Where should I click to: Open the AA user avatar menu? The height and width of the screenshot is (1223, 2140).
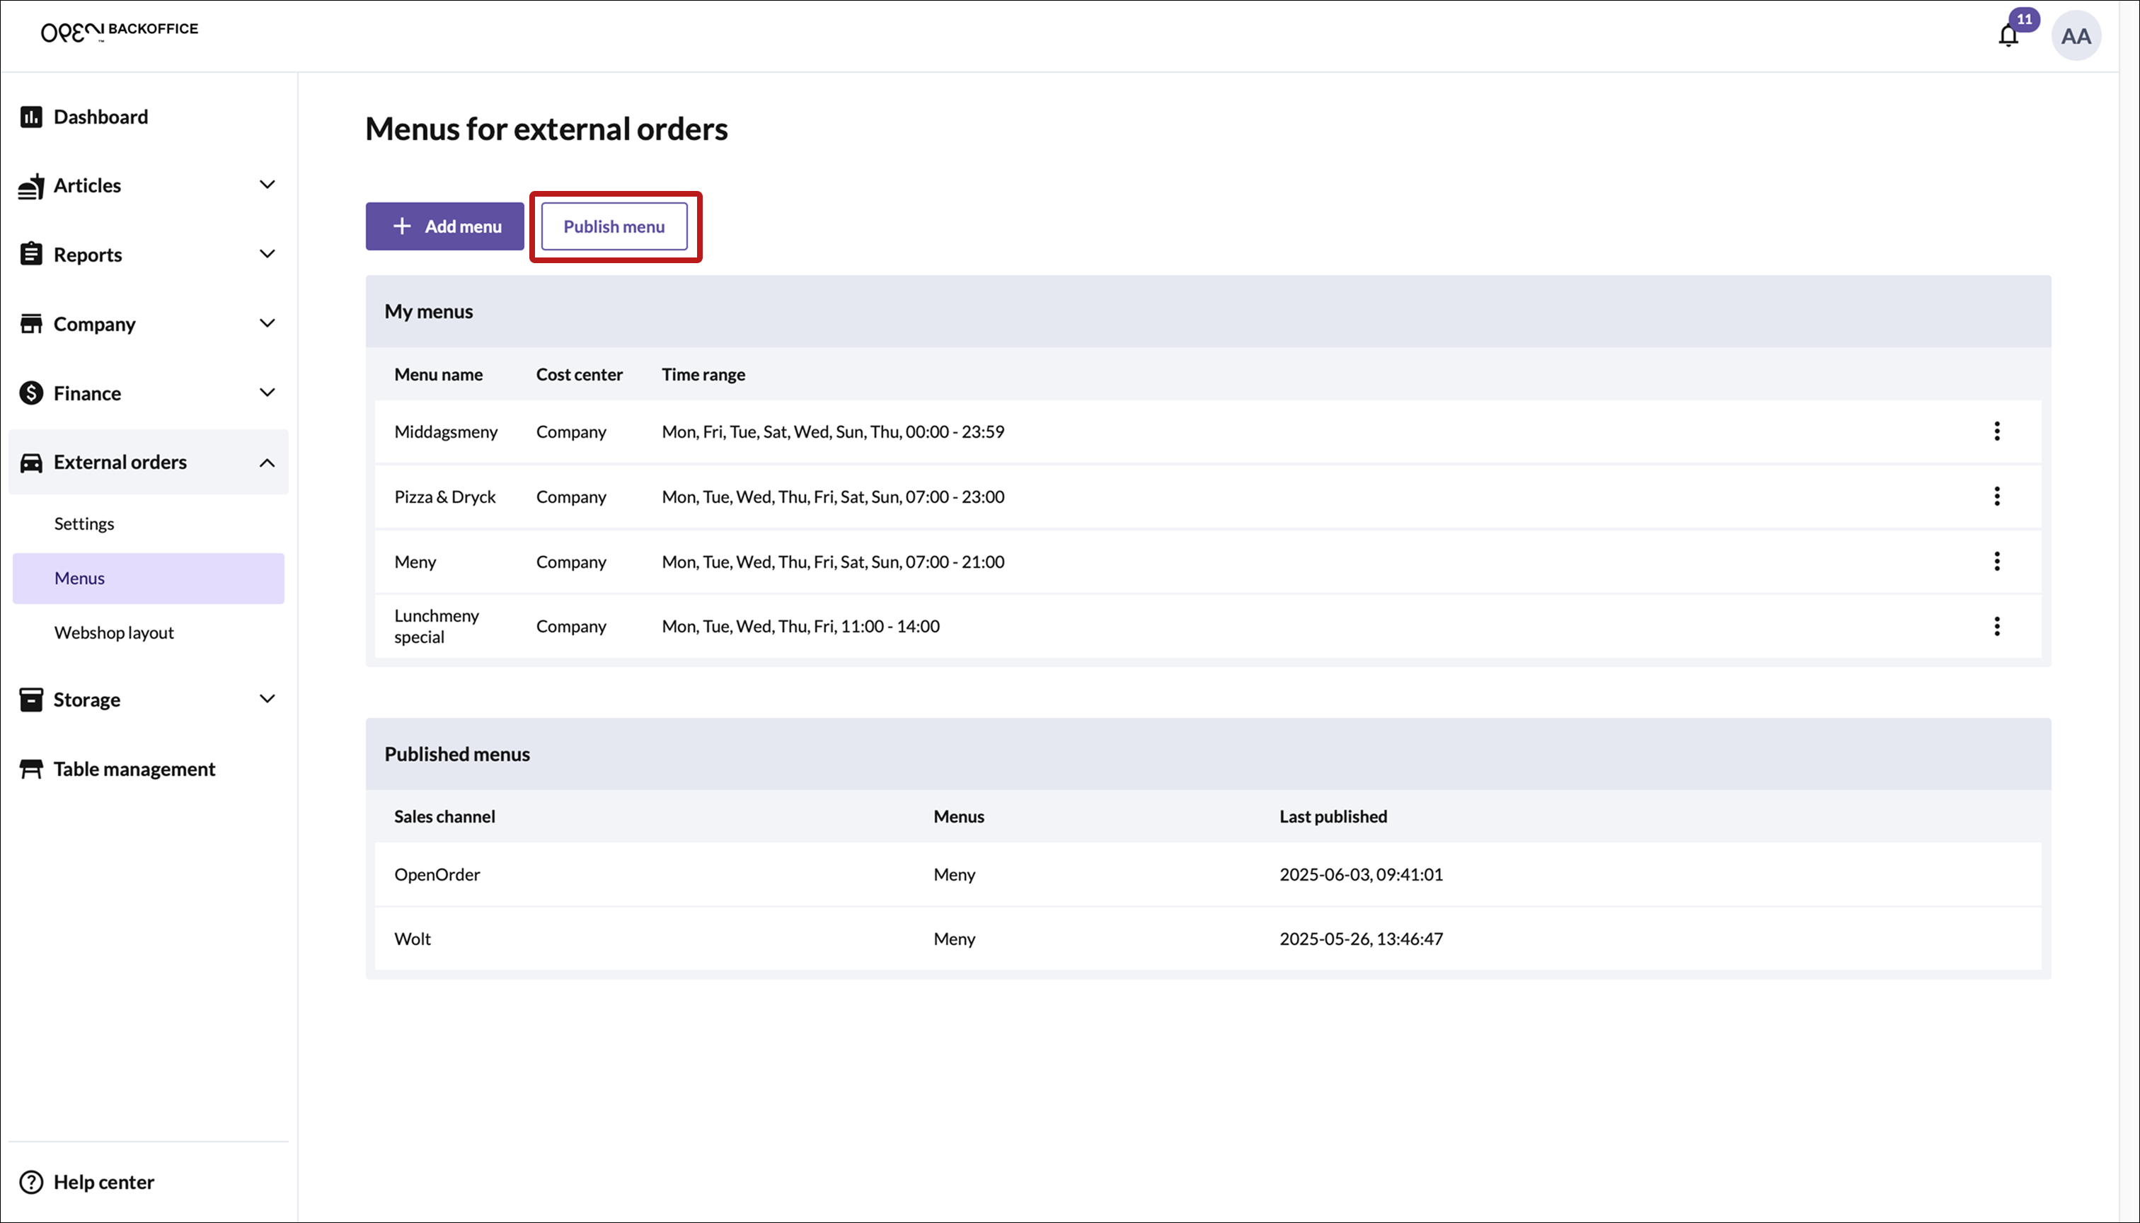click(2076, 36)
